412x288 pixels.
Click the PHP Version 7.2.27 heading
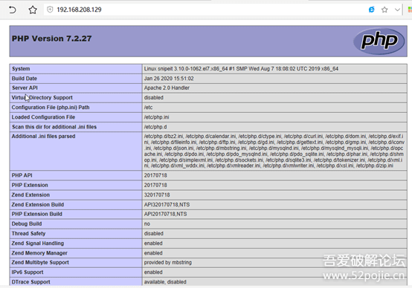click(51, 39)
